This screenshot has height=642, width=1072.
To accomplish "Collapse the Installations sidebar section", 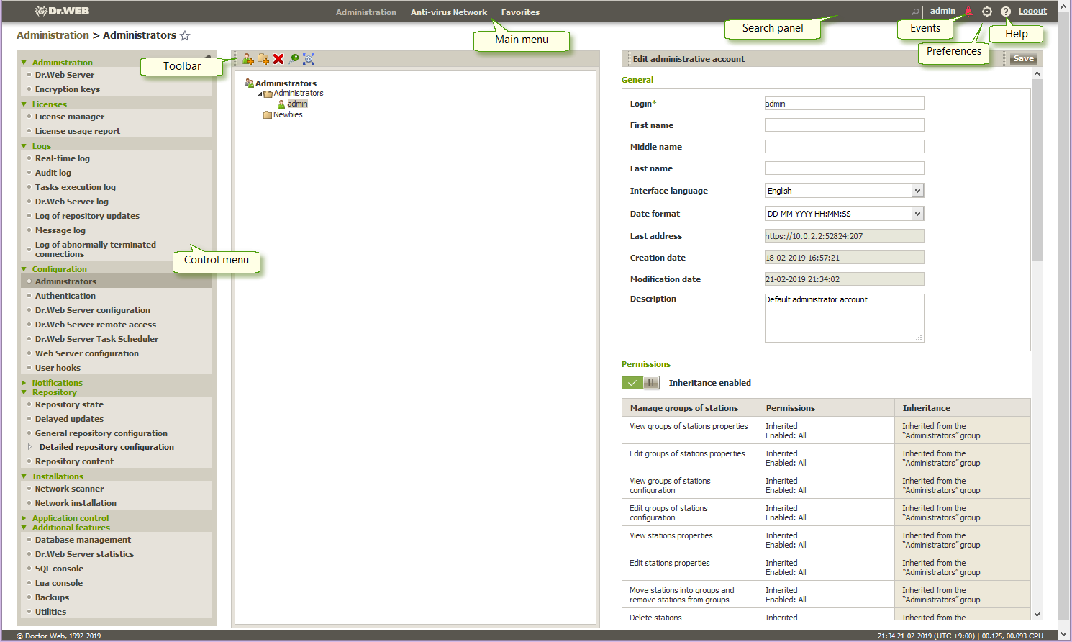I will (24, 477).
